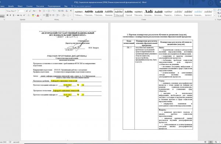221x144 pixels.
Task: Open Styles pane launcher (Стили group)
Action: click(x=215, y=20)
